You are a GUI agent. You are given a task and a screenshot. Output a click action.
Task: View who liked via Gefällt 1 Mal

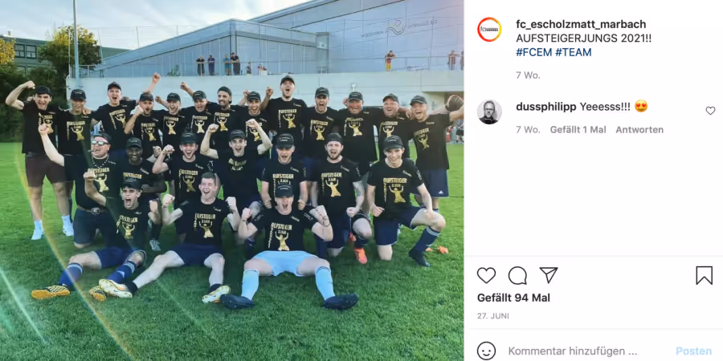[x=578, y=130]
